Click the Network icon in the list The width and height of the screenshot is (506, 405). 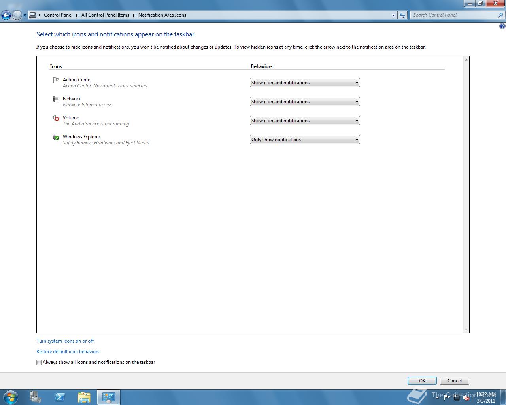tap(55, 99)
